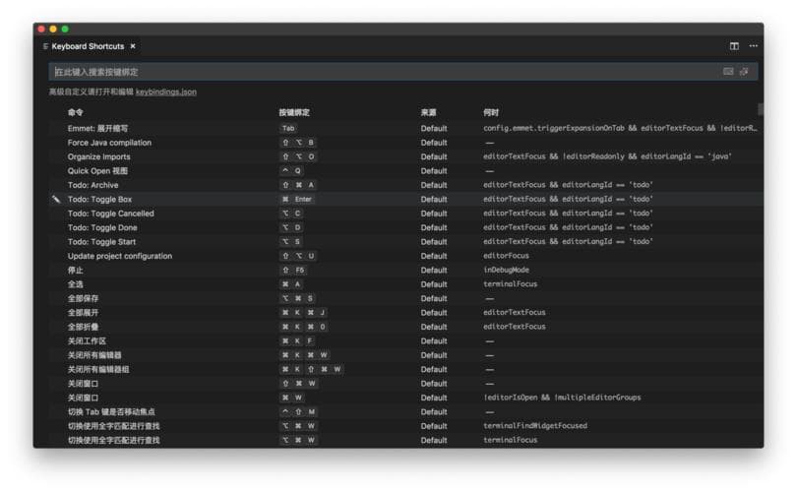Click the ⌘ Enter keybinding for Toggle Box

[x=297, y=199]
